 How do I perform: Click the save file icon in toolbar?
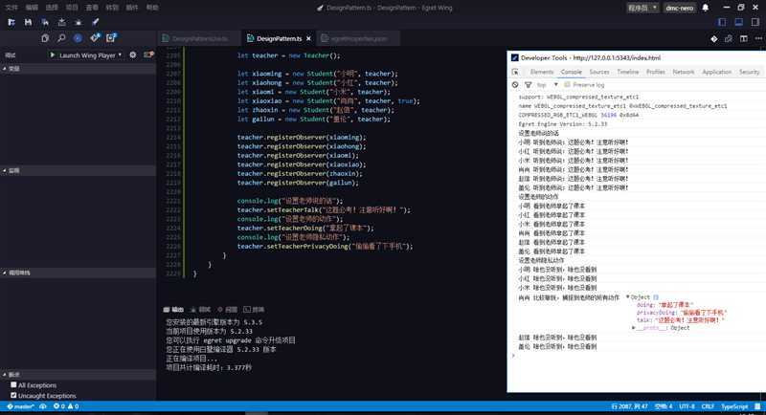28,22
